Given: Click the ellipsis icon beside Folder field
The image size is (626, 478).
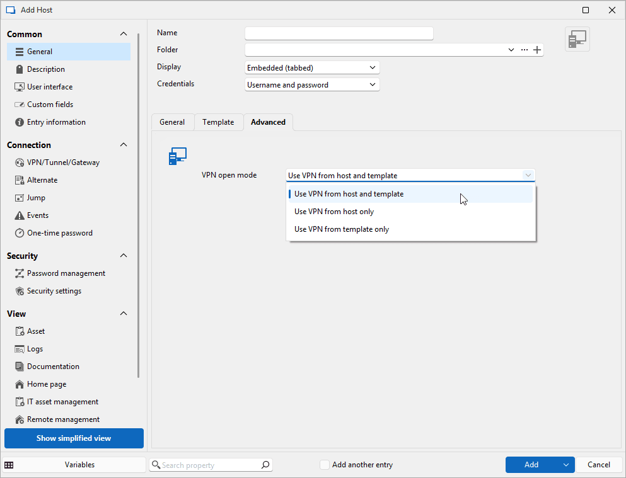Looking at the screenshot, I should 524,50.
